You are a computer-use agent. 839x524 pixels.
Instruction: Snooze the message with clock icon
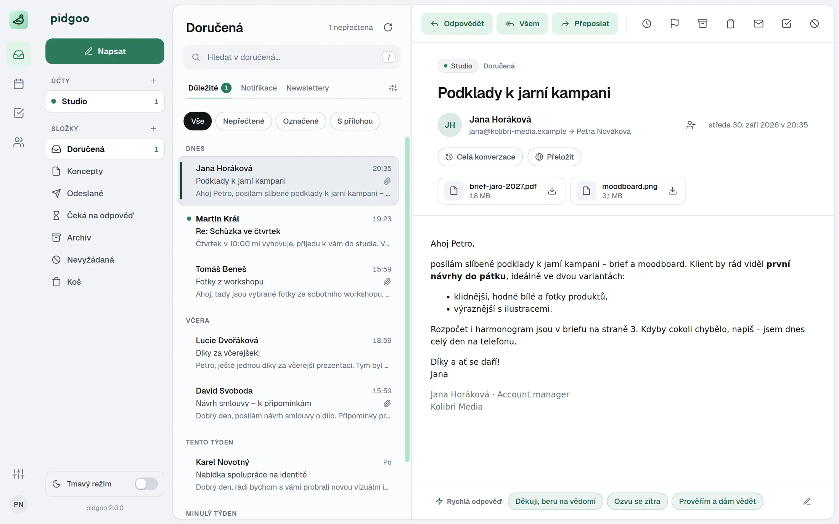[x=647, y=24]
